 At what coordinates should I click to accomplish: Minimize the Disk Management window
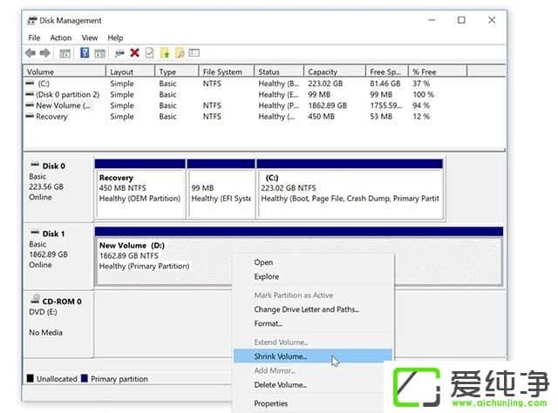(x=432, y=20)
